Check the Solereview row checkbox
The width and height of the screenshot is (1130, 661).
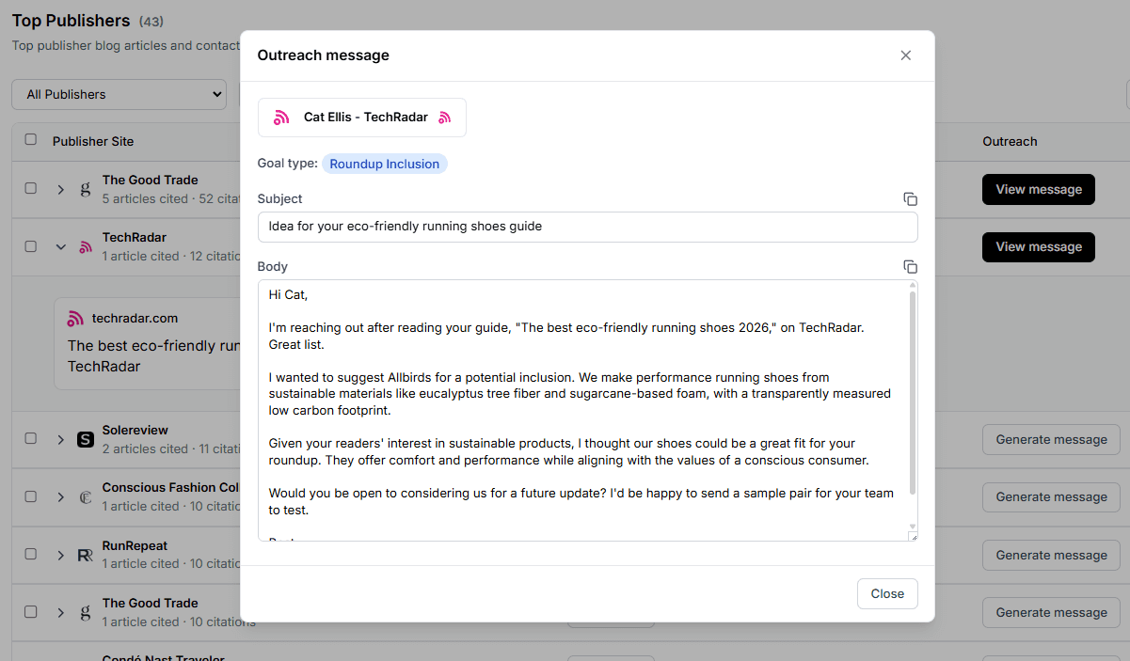coord(30,438)
